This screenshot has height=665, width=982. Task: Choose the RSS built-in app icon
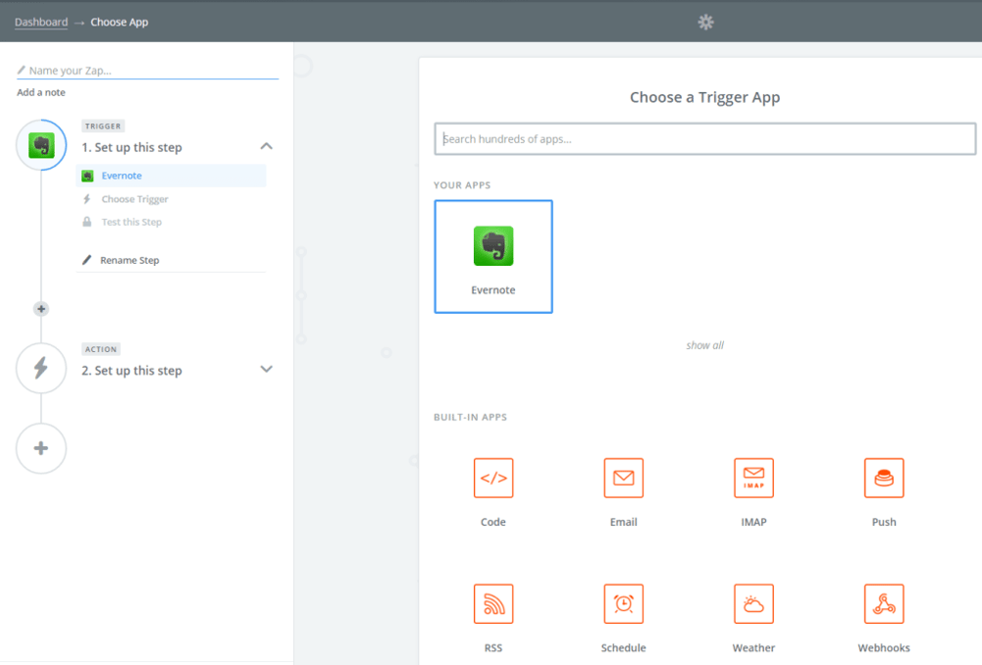(x=493, y=603)
